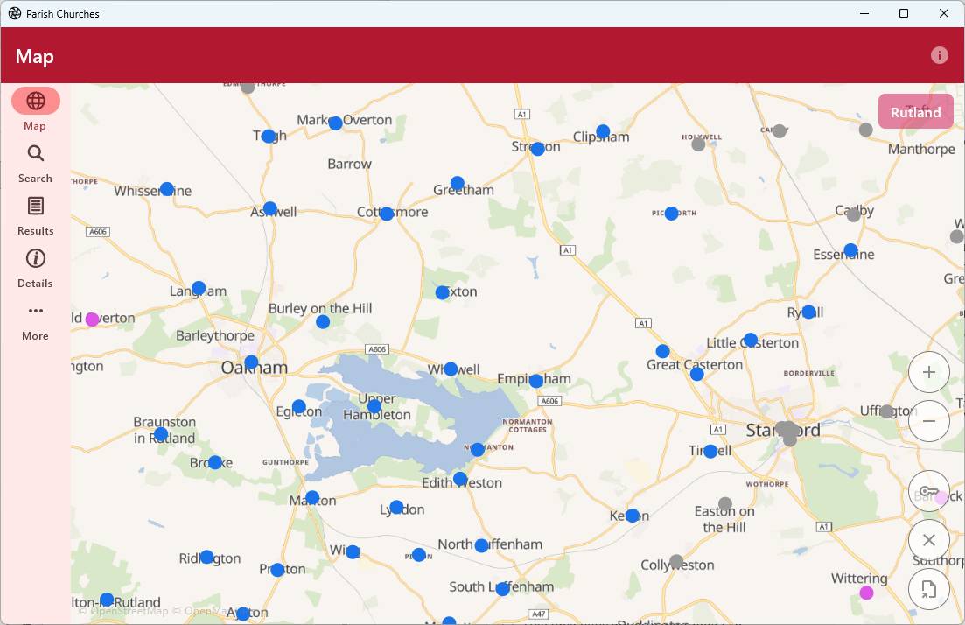Click the info icon in the header
This screenshot has height=625, width=965.
click(939, 55)
